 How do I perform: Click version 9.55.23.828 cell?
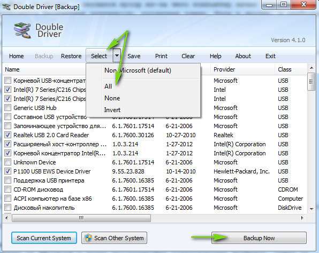click(128, 171)
